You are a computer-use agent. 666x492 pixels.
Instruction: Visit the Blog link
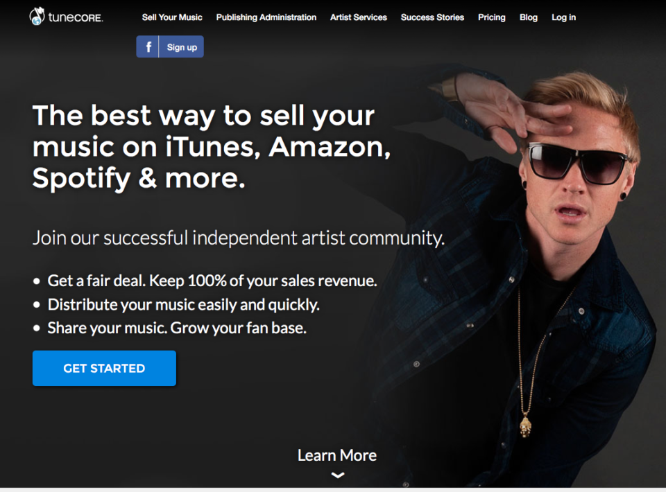coord(529,17)
